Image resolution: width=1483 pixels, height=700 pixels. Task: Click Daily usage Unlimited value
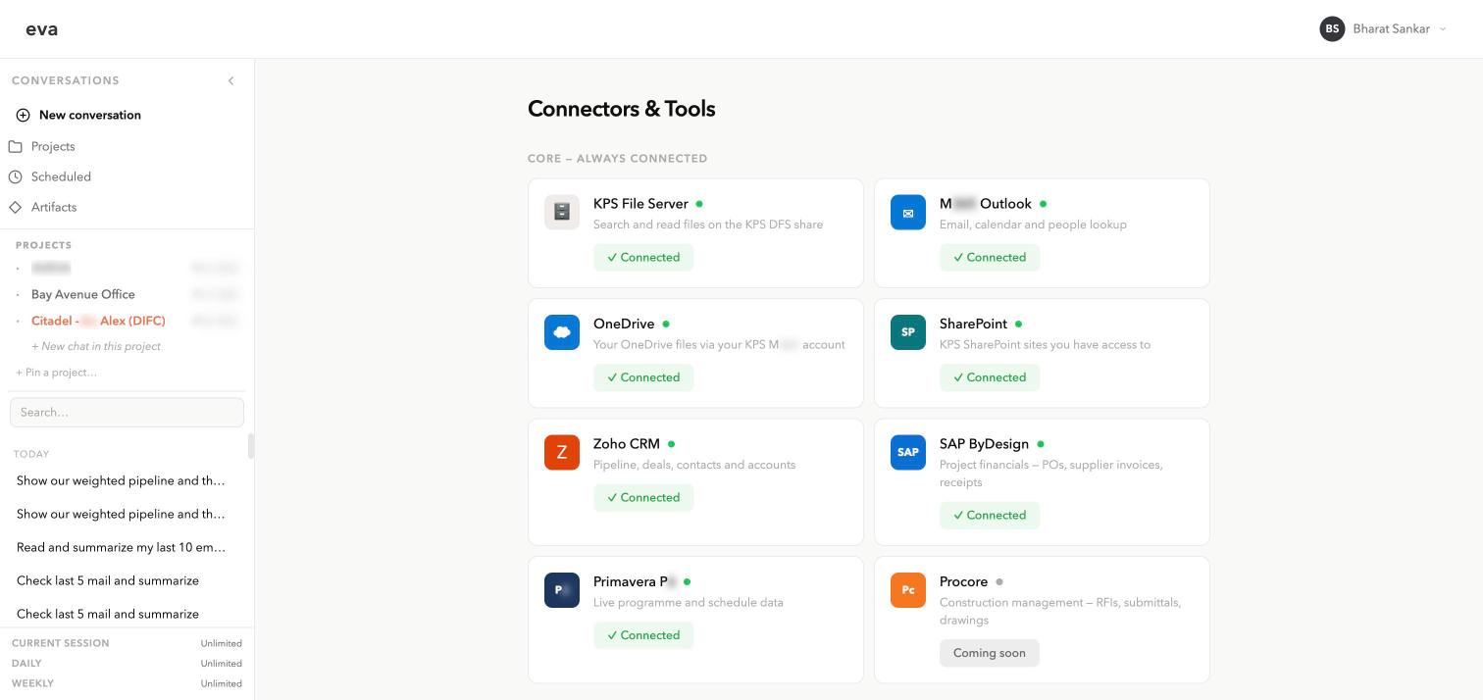(x=222, y=664)
